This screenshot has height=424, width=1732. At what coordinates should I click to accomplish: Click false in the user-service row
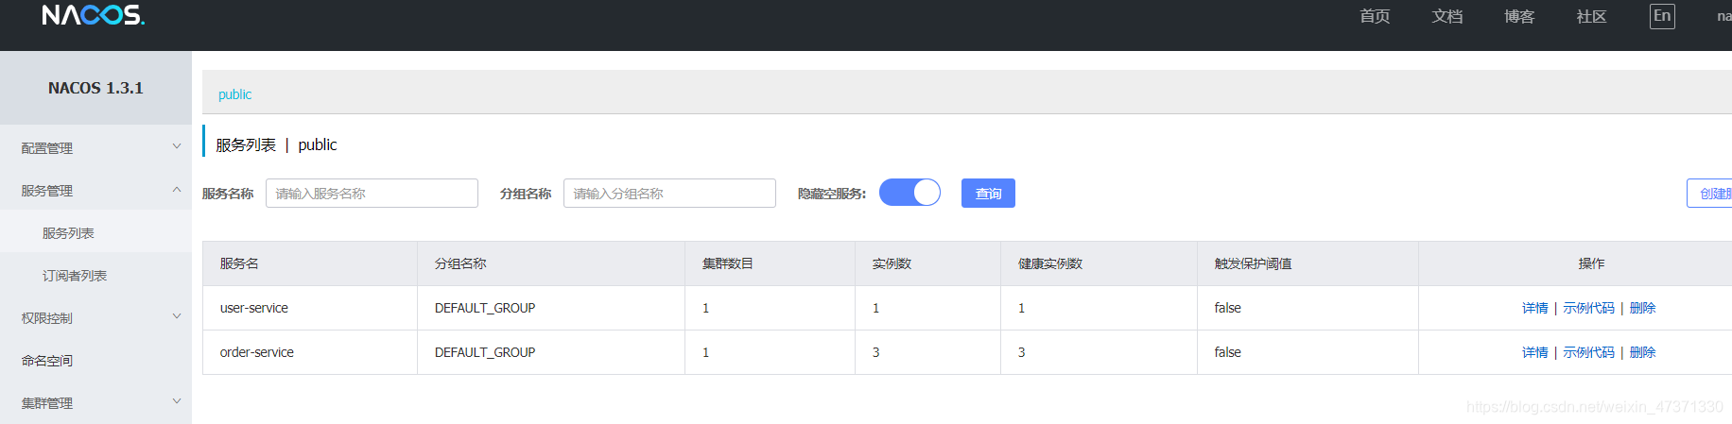pyautogui.click(x=1228, y=308)
